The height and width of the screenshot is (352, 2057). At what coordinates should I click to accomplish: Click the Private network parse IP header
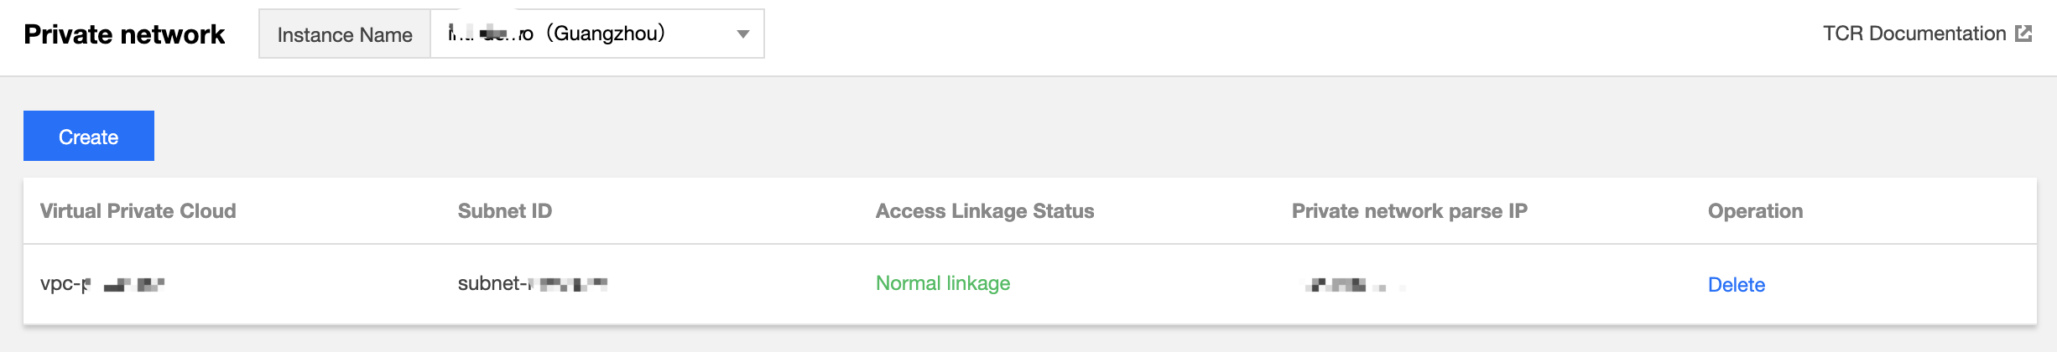coord(1409,211)
